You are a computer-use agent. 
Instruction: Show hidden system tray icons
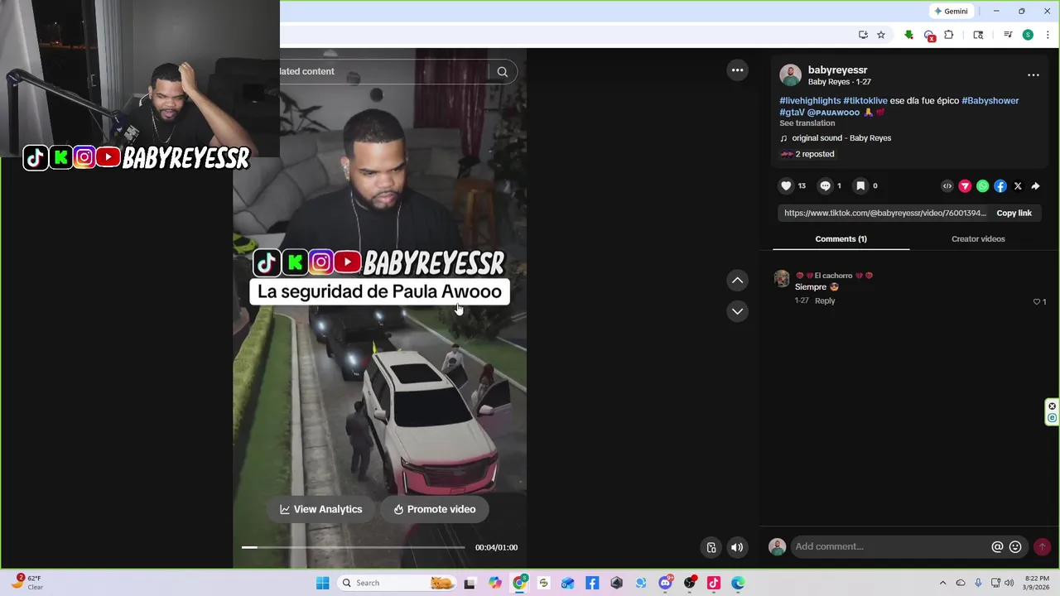point(942,584)
